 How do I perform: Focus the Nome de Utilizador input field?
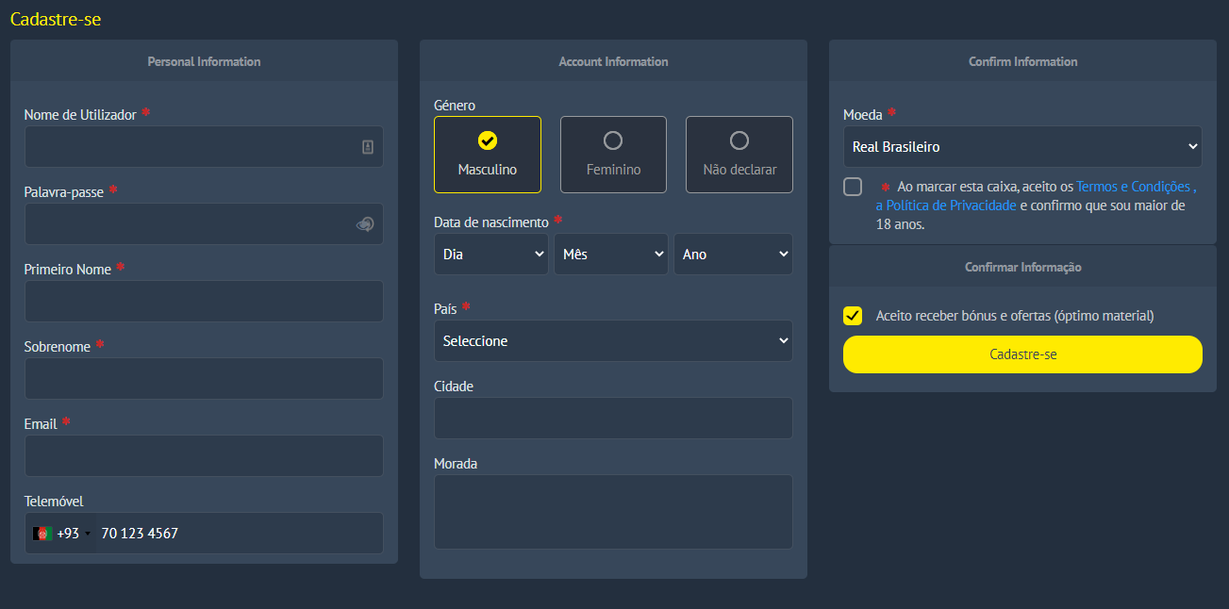click(204, 147)
